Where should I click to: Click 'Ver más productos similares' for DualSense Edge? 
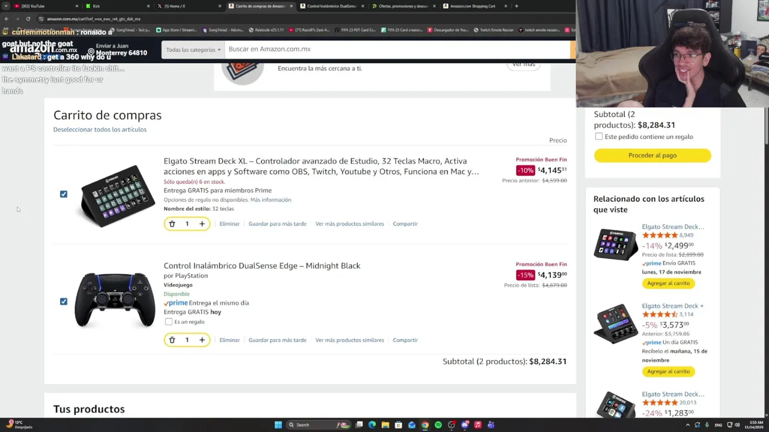(x=350, y=340)
